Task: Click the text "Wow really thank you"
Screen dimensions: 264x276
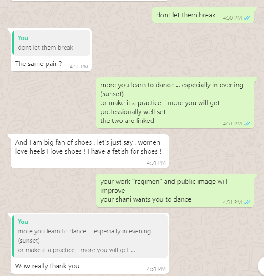Action: click(47, 266)
